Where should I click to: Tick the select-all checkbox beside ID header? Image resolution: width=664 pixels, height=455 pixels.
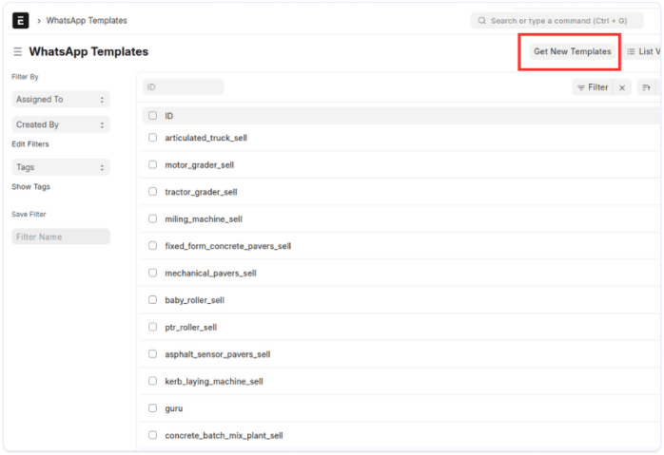coord(152,116)
